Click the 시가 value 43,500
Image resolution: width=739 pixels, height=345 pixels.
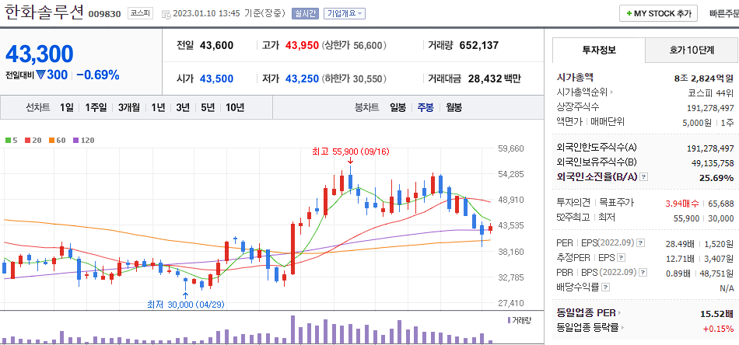pos(217,78)
